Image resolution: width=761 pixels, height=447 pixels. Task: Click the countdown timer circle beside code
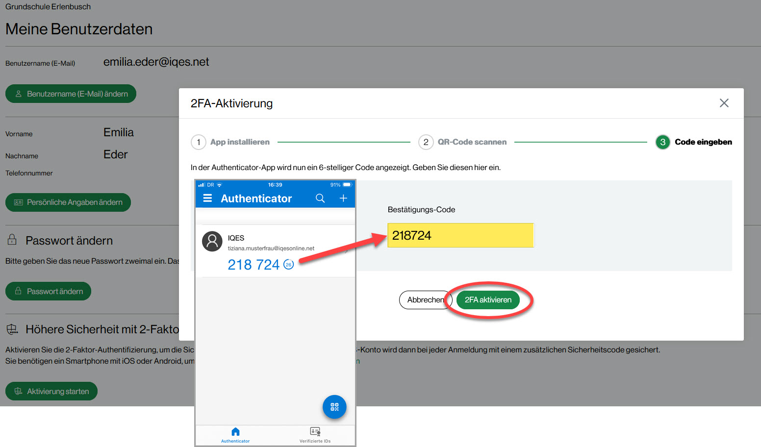click(x=289, y=265)
